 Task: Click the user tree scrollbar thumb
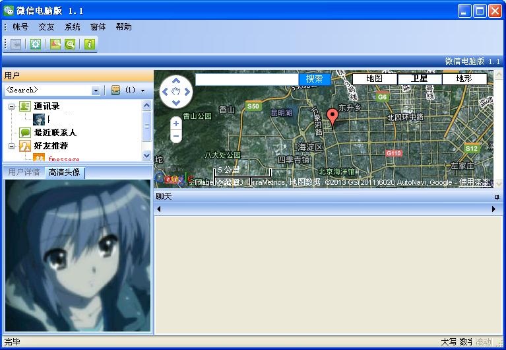[147, 126]
